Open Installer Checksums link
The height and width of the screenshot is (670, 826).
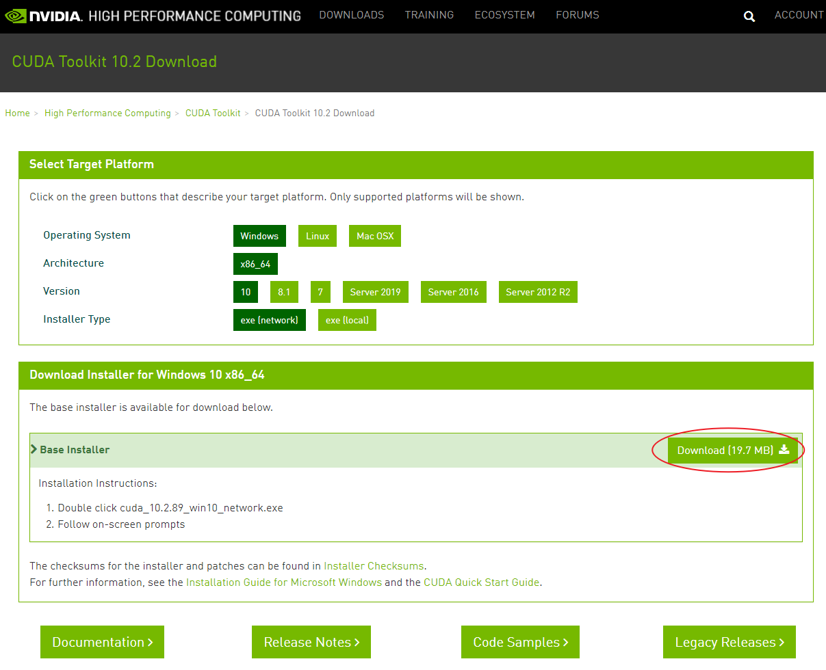click(374, 566)
